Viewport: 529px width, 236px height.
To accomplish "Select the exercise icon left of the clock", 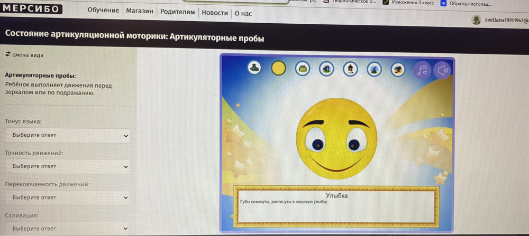I will click(x=326, y=69).
